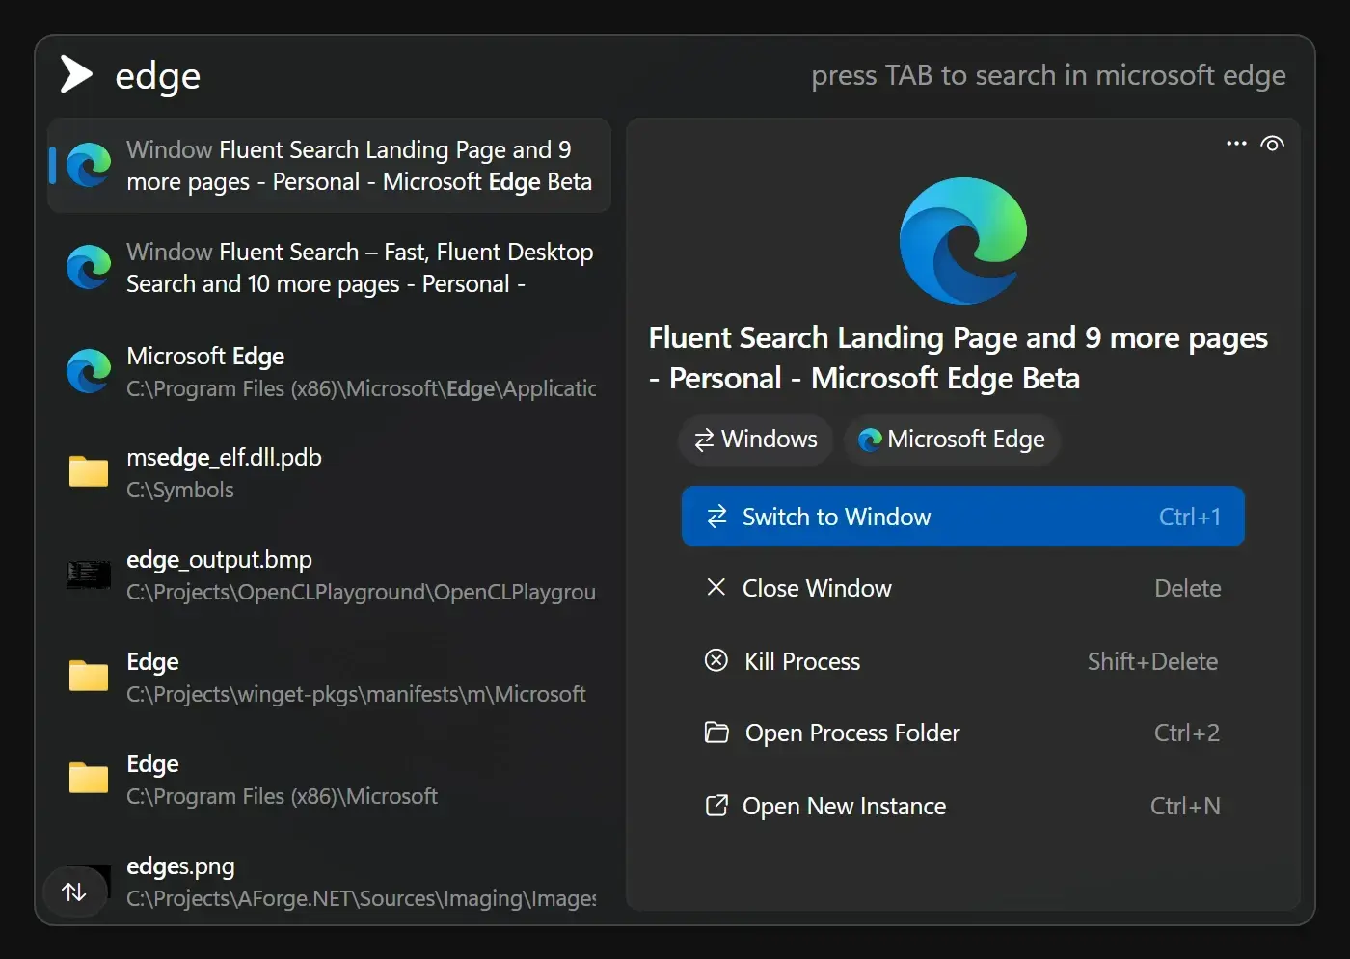Image resolution: width=1350 pixels, height=959 pixels.
Task: Click the Edge icon in Microsoft Edge chip
Action: 870,440
